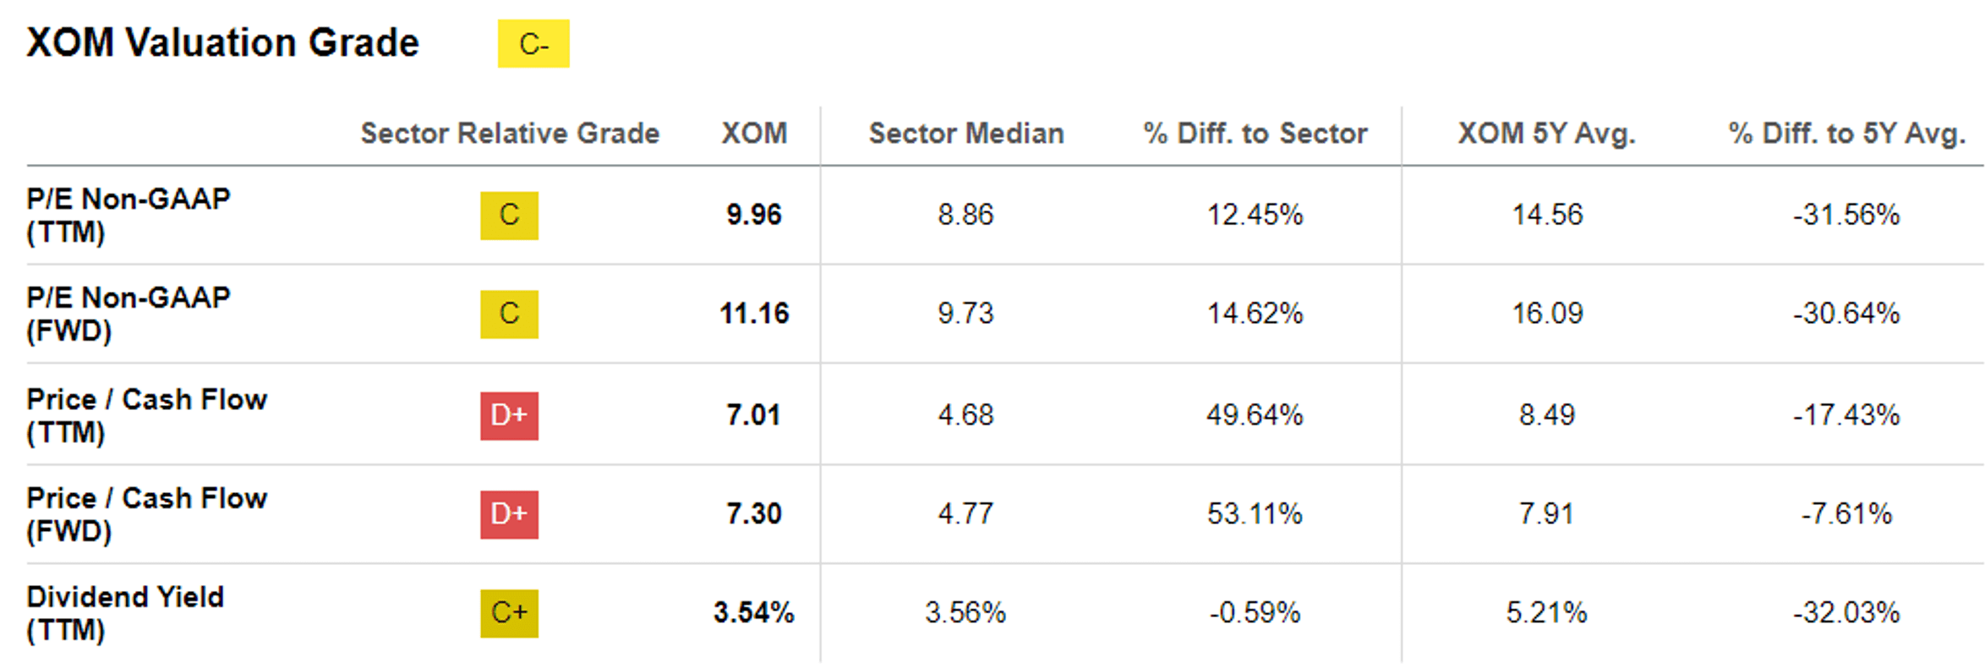
Task: Click the Sector Median column header
Action: 966,134
